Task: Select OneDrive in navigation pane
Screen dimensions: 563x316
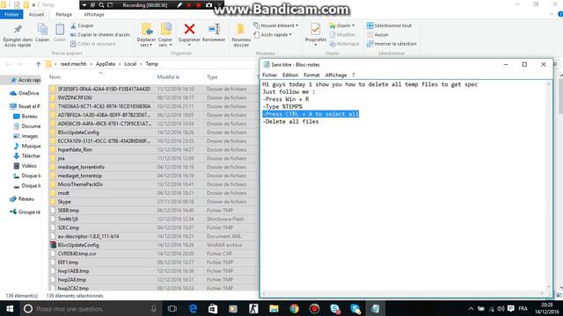Action: [25, 93]
